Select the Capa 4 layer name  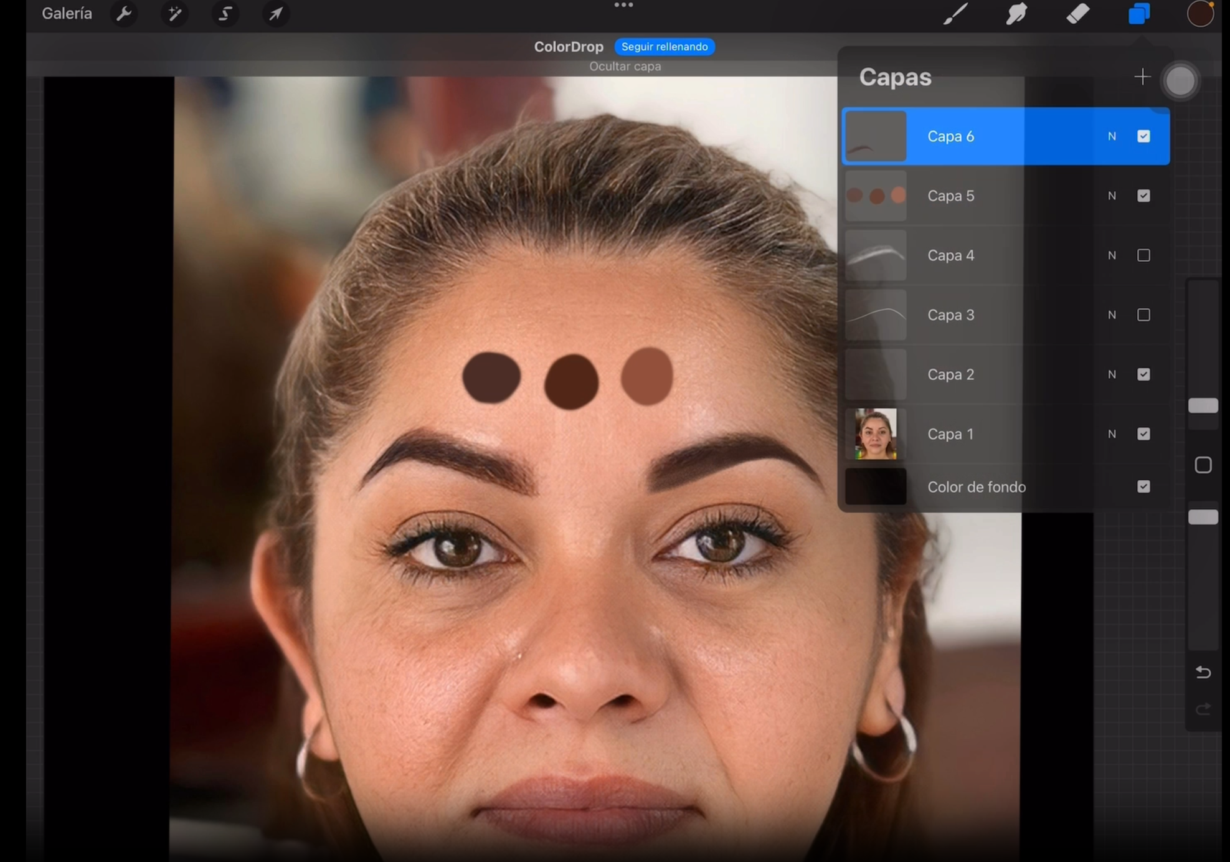tap(950, 255)
